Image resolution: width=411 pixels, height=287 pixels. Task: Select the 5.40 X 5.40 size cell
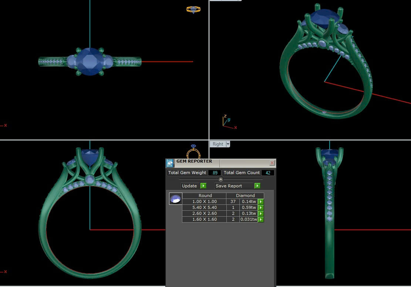tap(204, 208)
